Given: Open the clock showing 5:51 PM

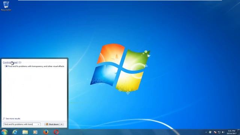Looking at the screenshot, I should coord(231,132).
